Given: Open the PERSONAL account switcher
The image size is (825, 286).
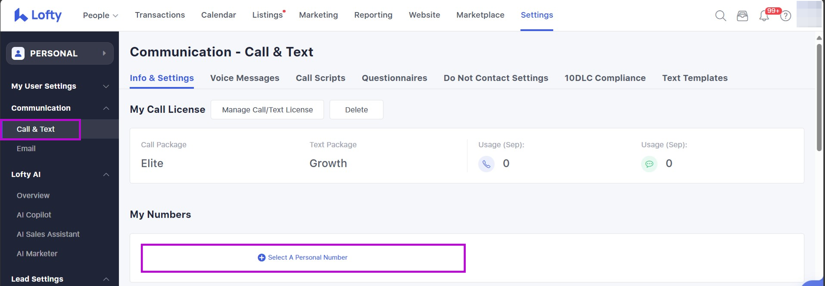Looking at the screenshot, I should point(59,53).
